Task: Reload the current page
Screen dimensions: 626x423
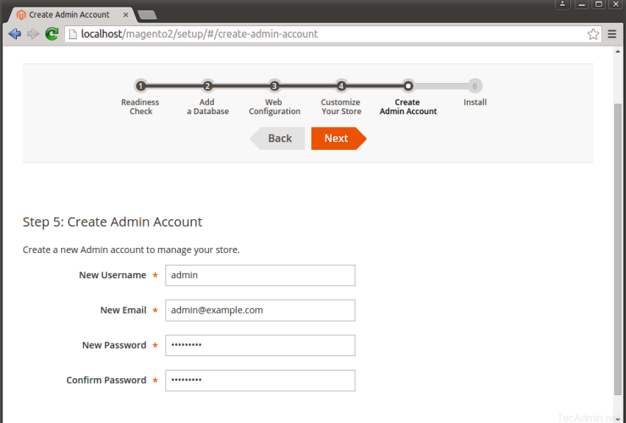Action: click(x=52, y=34)
